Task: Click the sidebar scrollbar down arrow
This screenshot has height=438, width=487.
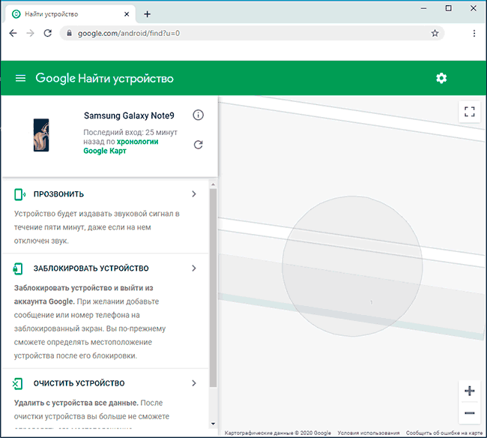Action: (213, 424)
